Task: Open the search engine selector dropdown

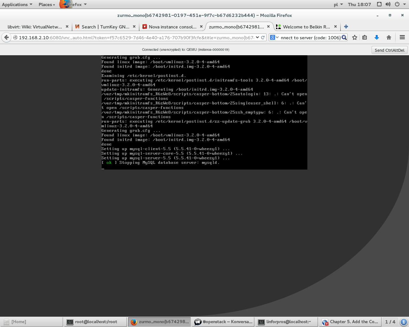Action: pos(274,37)
